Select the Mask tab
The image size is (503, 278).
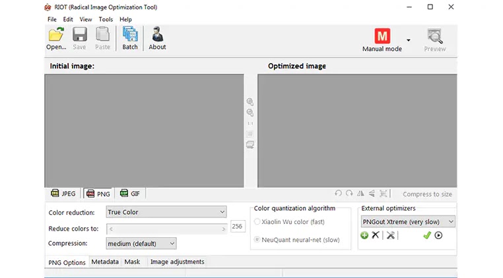[x=132, y=262]
